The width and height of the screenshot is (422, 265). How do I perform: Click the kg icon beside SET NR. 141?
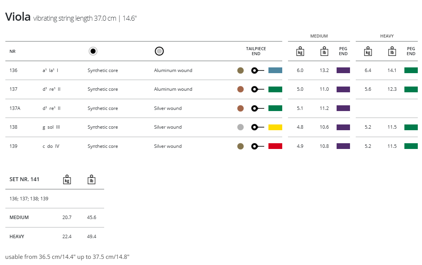[67, 180]
